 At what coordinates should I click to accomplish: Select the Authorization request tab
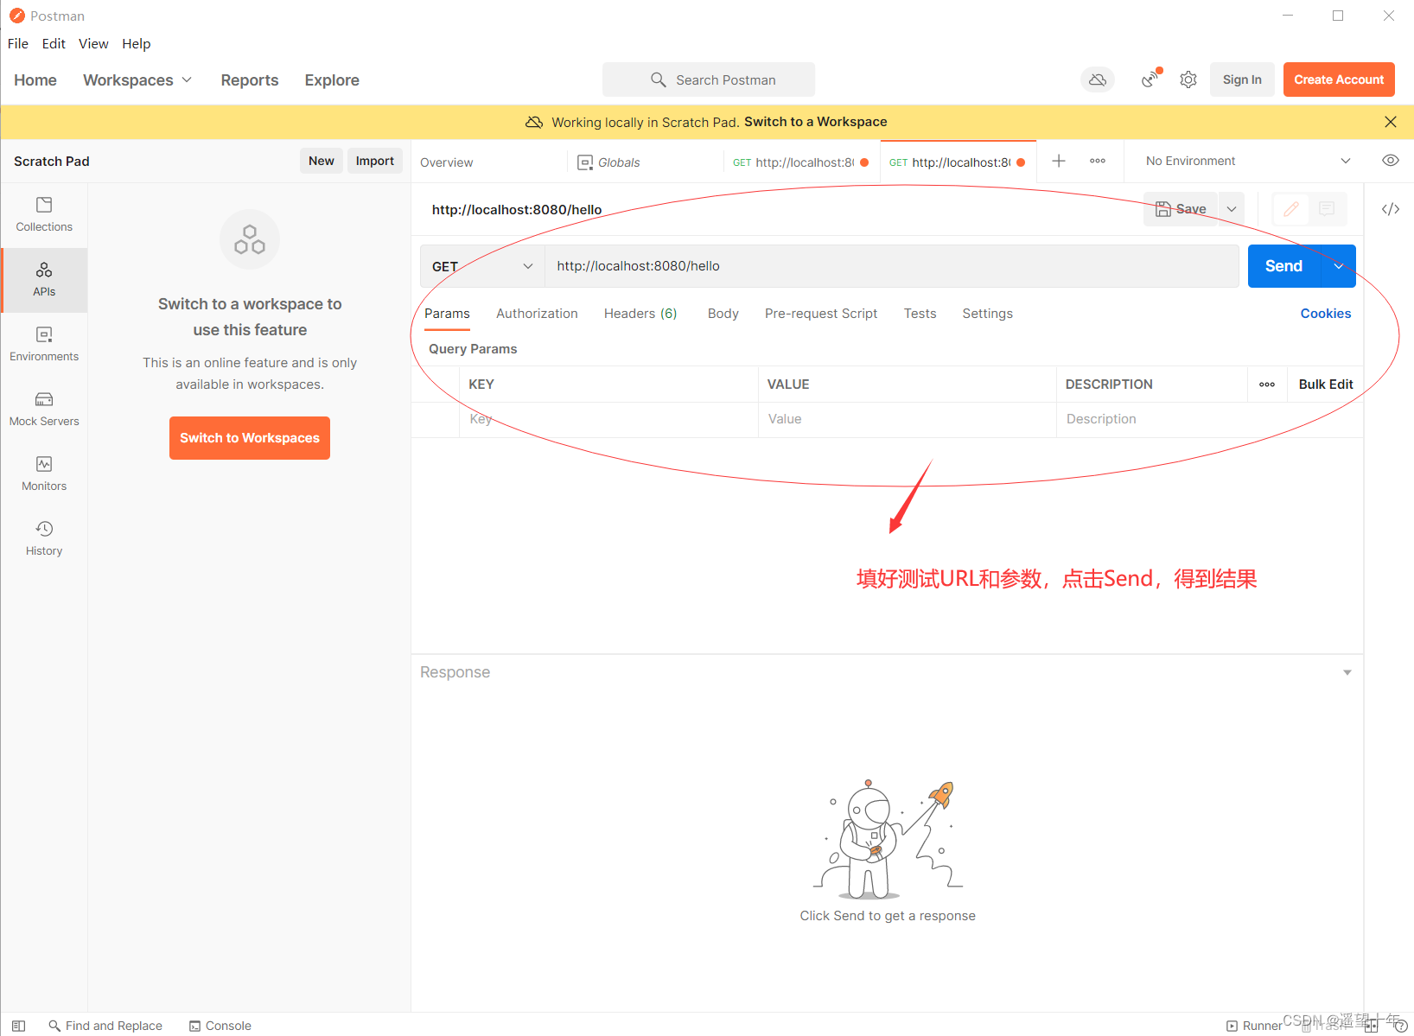click(x=537, y=314)
